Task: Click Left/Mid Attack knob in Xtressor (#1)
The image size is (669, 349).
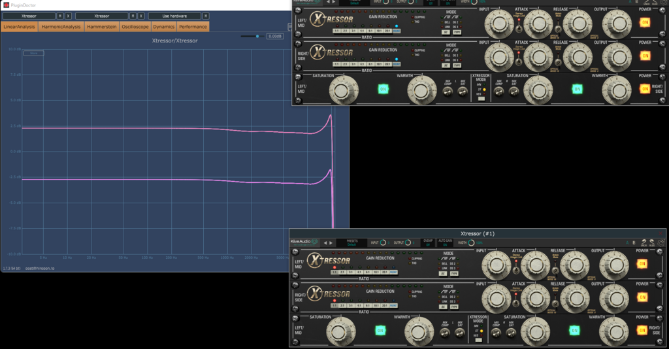Action: click(535, 265)
